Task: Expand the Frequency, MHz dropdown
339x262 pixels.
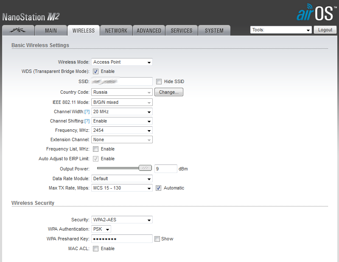Action: coord(122,130)
